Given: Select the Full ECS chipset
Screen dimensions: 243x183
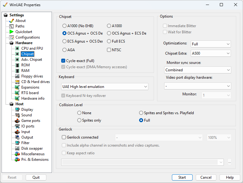Looking at the screenshot, I should (x=116, y=41).
